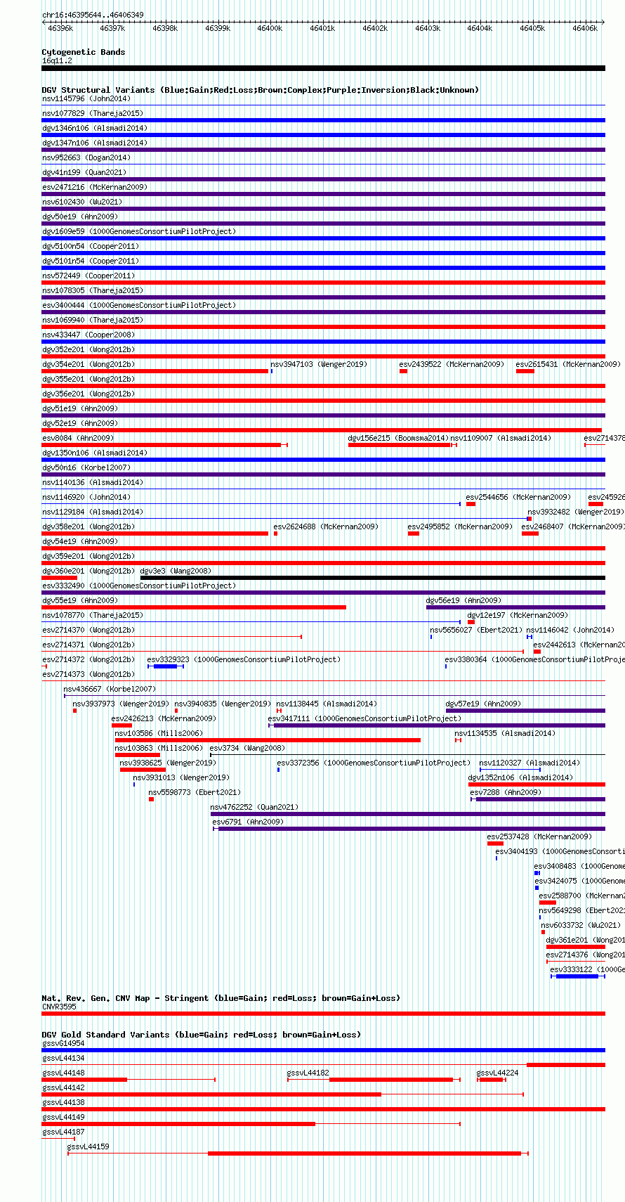Select variant esv6791 (Ahn2009)

(x=248, y=822)
